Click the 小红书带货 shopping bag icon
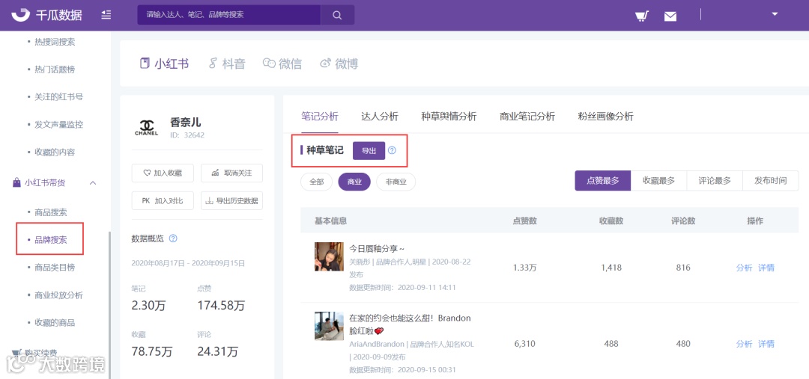The height and width of the screenshot is (379, 809). click(16, 183)
